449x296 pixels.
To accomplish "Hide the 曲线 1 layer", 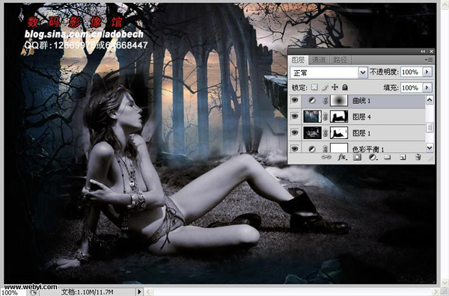I will (295, 100).
